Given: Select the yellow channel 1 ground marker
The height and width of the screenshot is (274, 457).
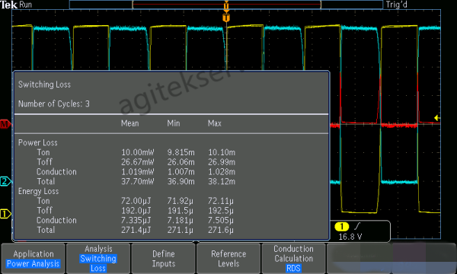Looking at the screenshot, I should pyautogui.click(x=5, y=214).
